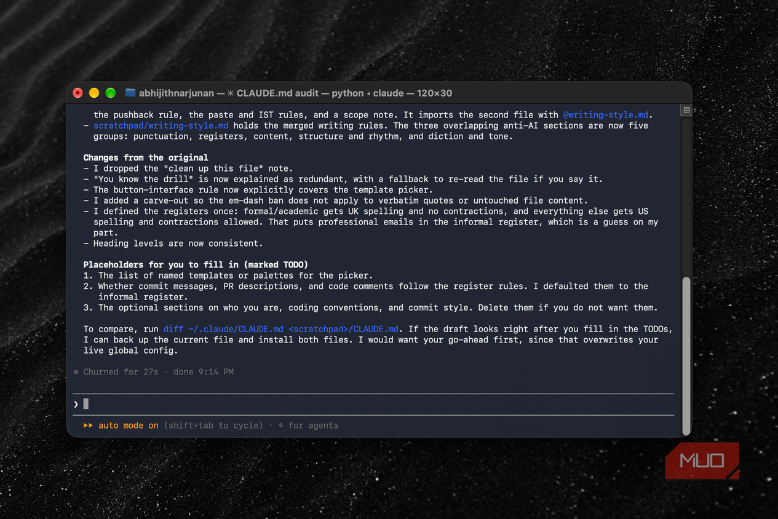Click placeholder item 3 about optional sections
The height and width of the screenshot is (519, 778).
click(371, 307)
